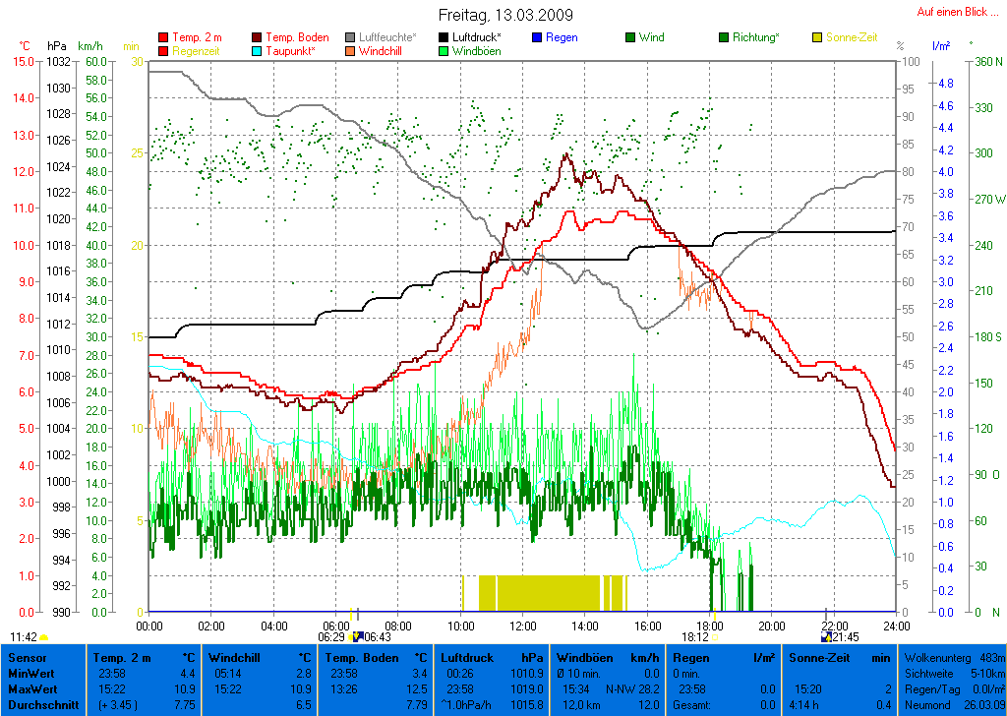Image resolution: width=1007 pixels, height=716 pixels.
Task: Toggle the blue Regen legend box
Action: pos(537,37)
